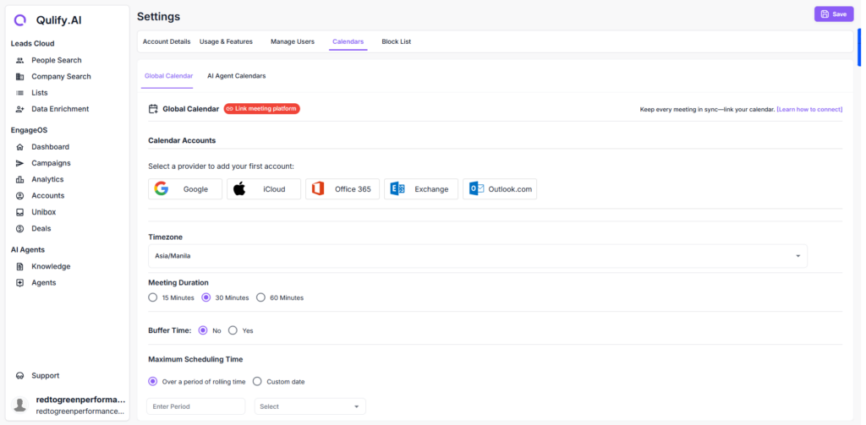Click the Exchange logo icon
The image size is (866, 425).
(397, 188)
